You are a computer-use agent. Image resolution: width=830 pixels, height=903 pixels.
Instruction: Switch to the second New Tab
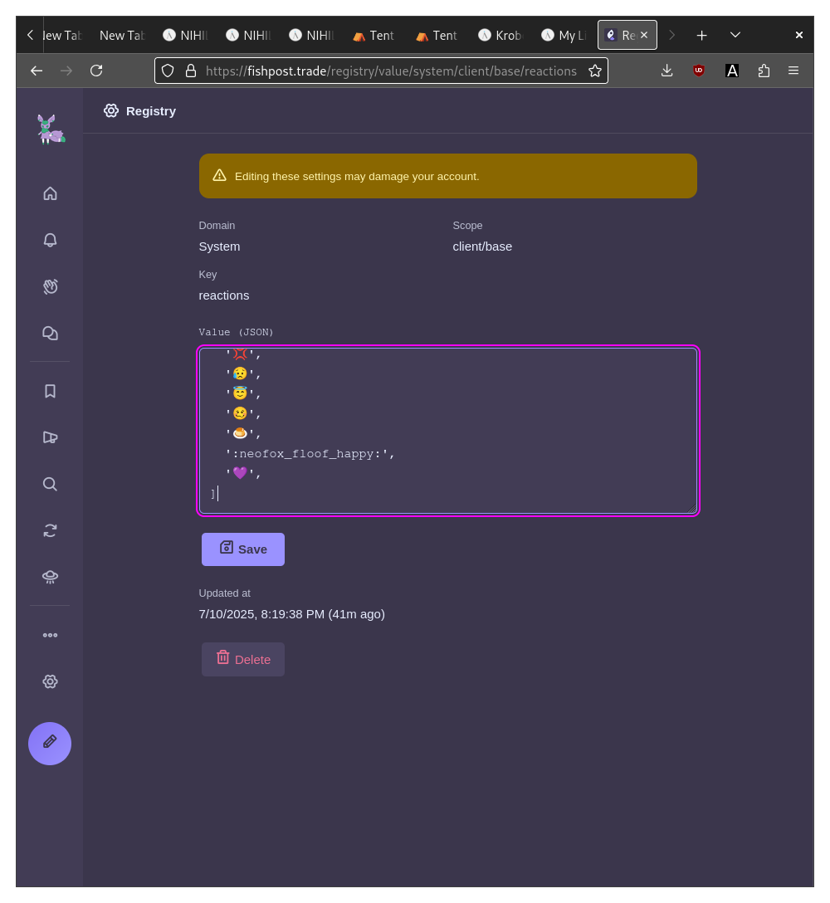121,35
